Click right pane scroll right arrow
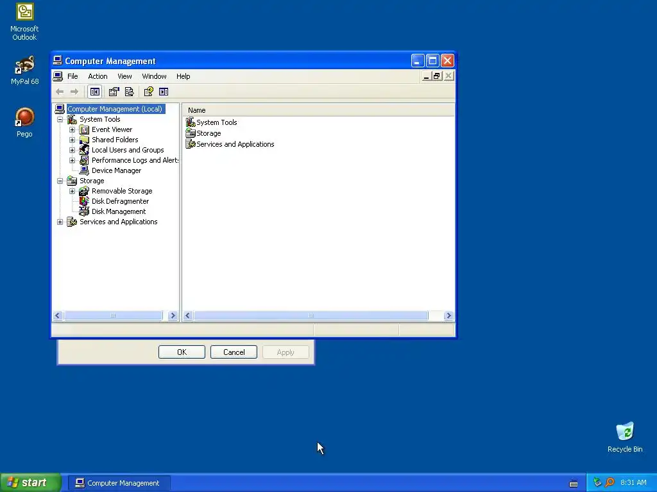Screen dimensions: 657x492 [448, 316]
